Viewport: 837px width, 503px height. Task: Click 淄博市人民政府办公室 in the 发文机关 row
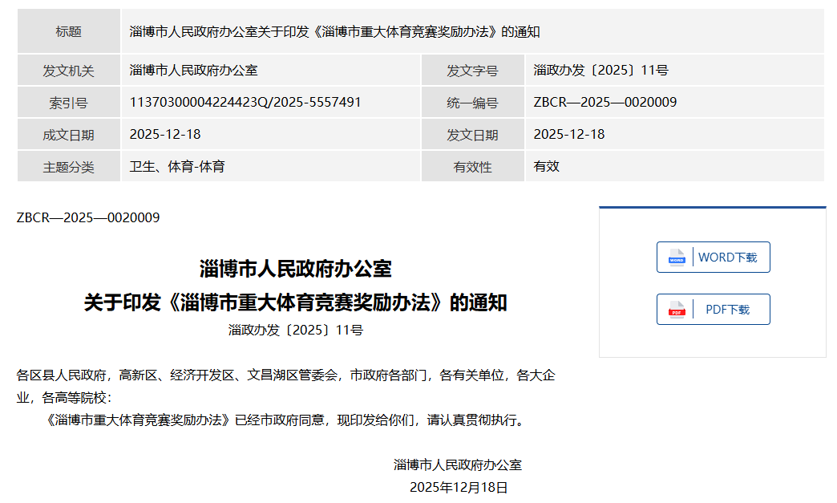click(x=193, y=71)
